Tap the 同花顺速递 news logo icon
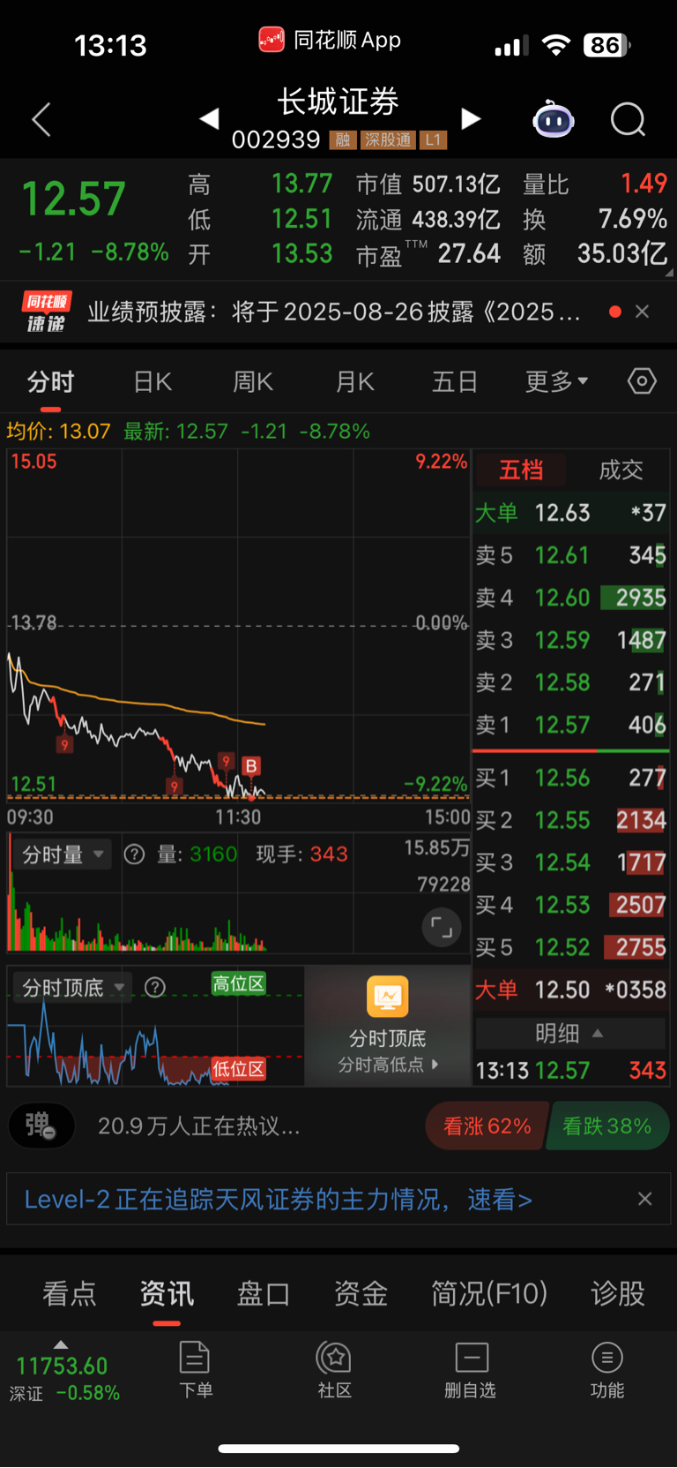This screenshot has width=677, height=1468. 47,312
